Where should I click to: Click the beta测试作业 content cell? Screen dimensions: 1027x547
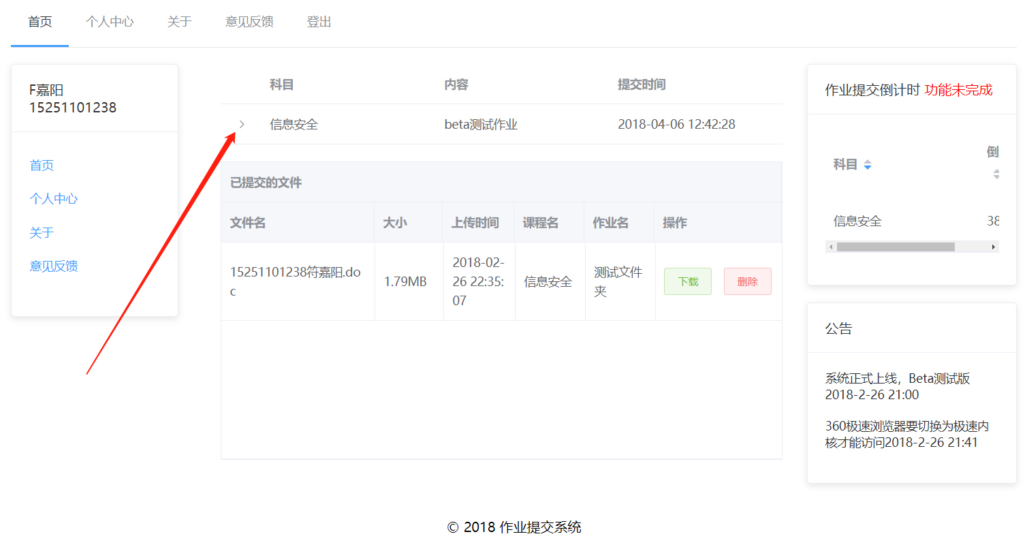point(481,125)
